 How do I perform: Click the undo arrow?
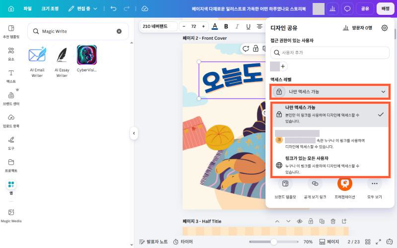pyautogui.click(x=114, y=8)
